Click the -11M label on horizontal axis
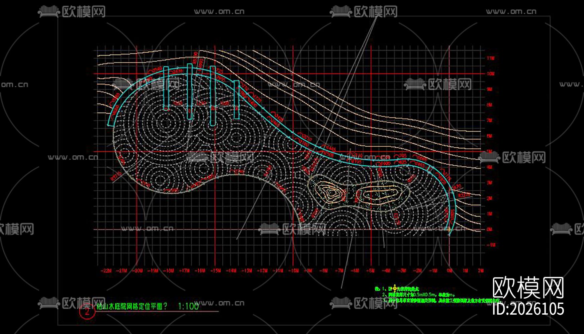This screenshot has height=334, width=584. pos(278,271)
